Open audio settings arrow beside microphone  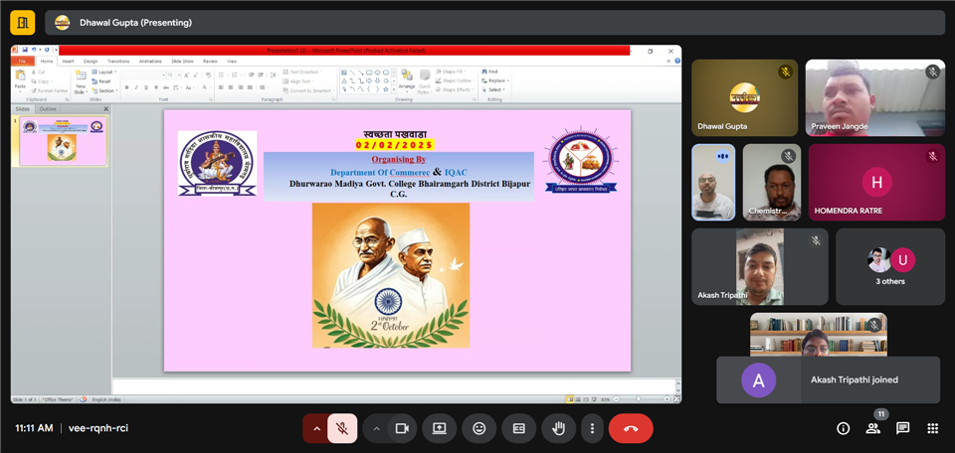[x=316, y=428]
